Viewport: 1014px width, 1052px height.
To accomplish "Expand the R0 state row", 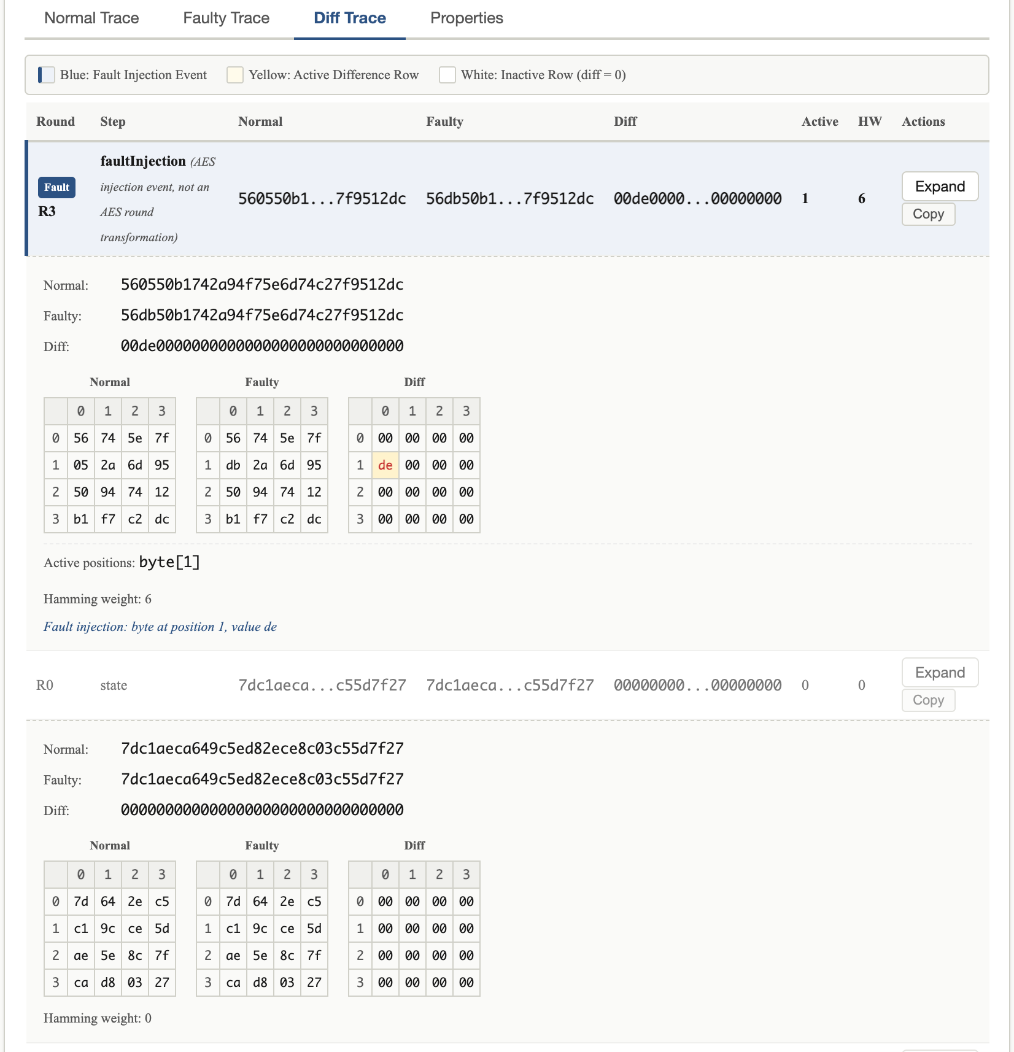I will click(940, 672).
